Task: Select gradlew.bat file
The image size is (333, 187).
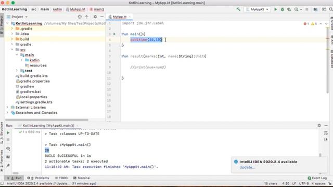Action: pos(28,91)
